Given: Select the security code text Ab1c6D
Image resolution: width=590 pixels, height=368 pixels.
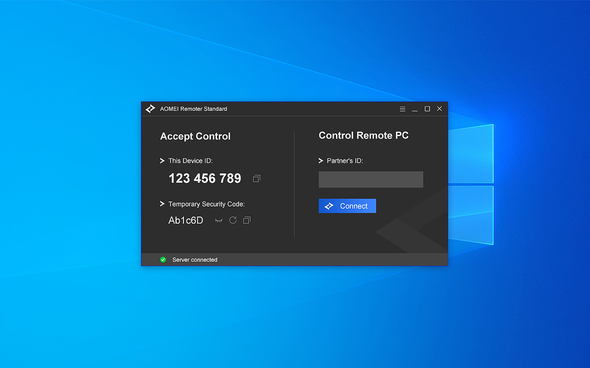Looking at the screenshot, I should point(186,220).
